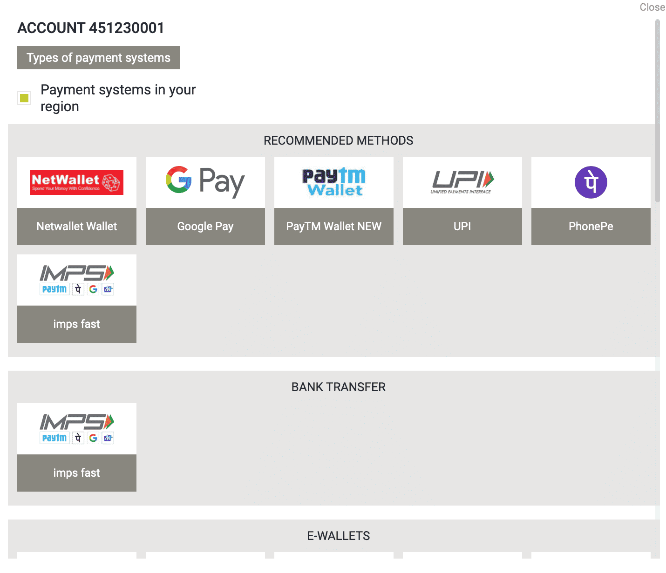Screen dimensions: 666x573
Task: Click the vertical scrollbar thumb
Action: 657,111
